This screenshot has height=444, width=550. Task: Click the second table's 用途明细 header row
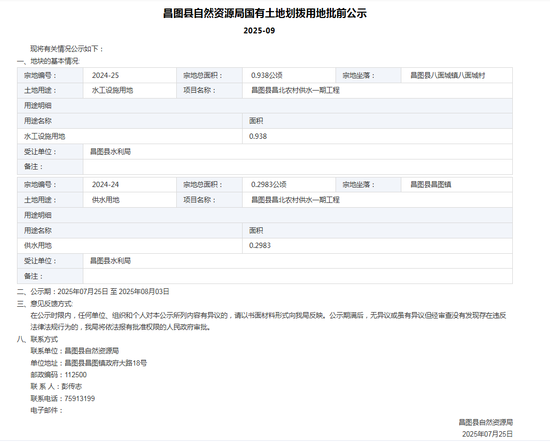click(x=265, y=215)
